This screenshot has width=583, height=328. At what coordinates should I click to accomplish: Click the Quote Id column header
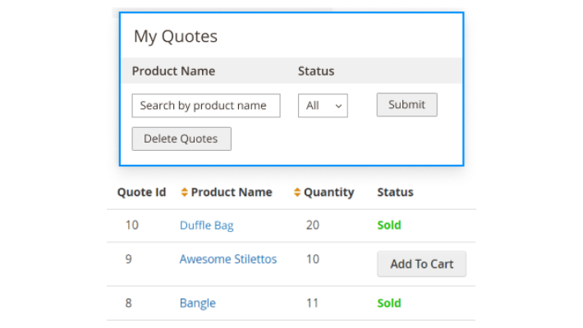point(141,193)
